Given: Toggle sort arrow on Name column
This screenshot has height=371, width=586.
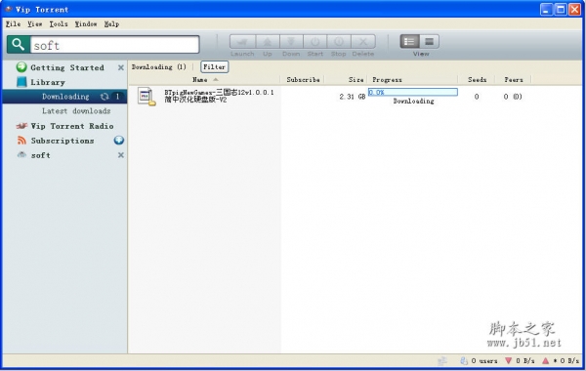Looking at the screenshot, I should tap(216, 80).
